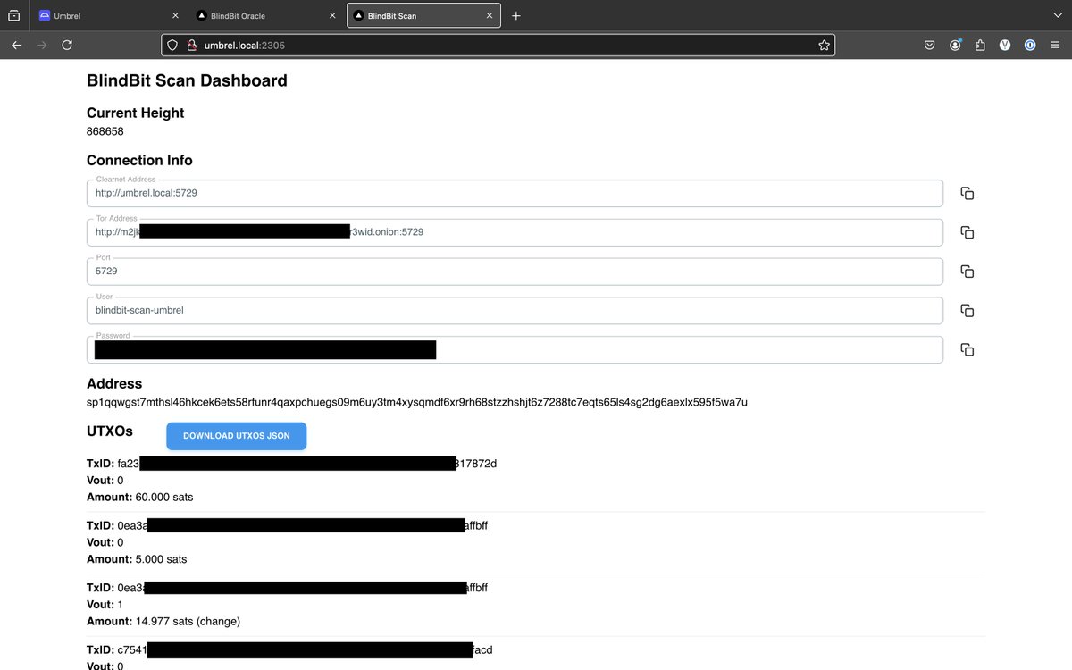Reload the current page

[67, 45]
